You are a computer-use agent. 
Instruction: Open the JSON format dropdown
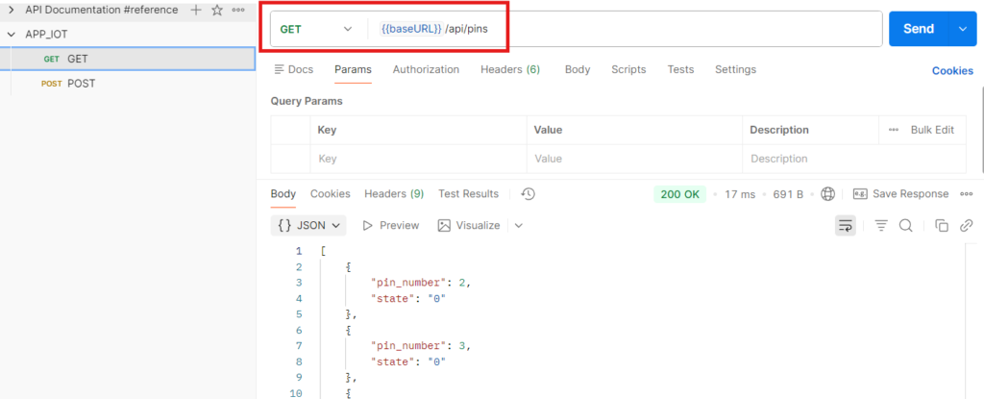[309, 225]
